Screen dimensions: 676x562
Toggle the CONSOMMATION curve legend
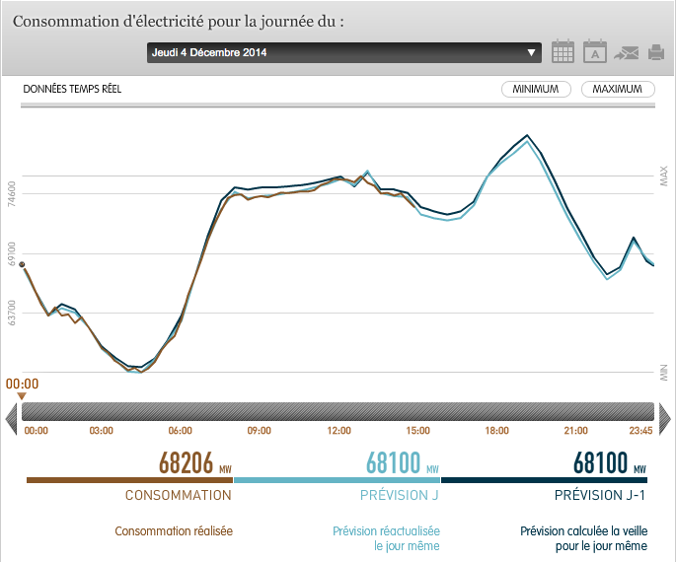pyautogui.click(x=178, y=495)
